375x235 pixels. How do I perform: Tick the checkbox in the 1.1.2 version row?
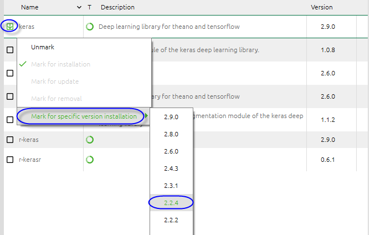point(10,119)
